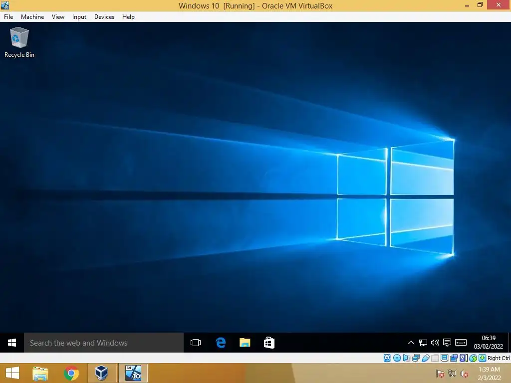Viewport: 511px width, 383px height.
Task: Click the host muted speaker tray icon
Action: 464,374
